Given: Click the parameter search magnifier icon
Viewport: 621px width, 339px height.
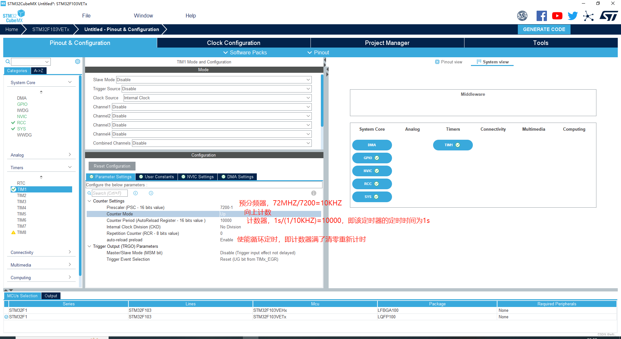Looking at the screenshot, I should tap(89, 193).
